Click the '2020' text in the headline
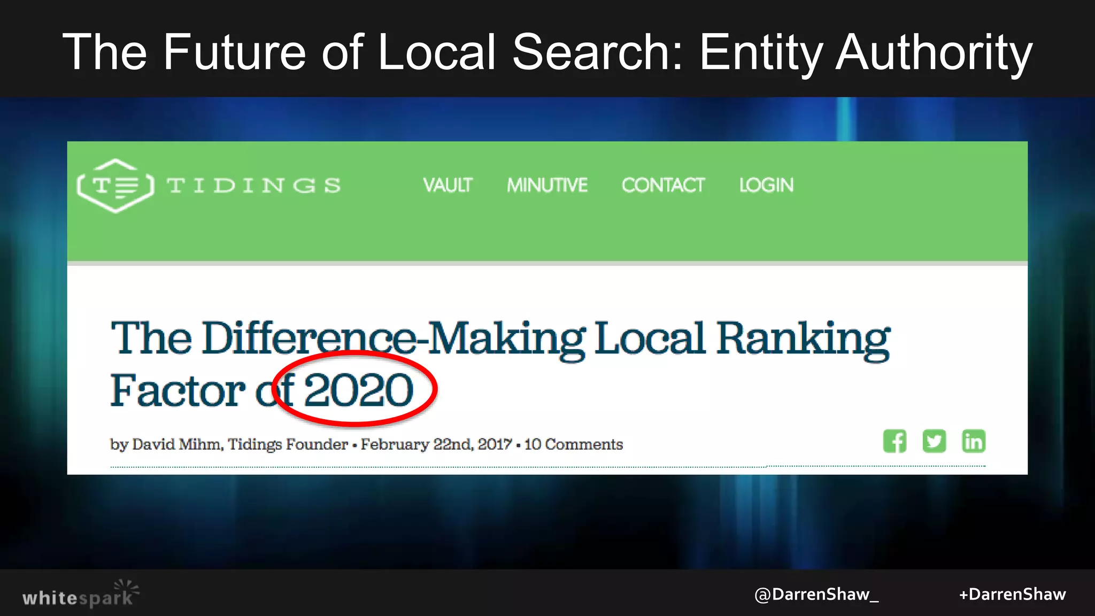Image resolution: width=1095 pixels, height=616 pixels. coord(358,390)
